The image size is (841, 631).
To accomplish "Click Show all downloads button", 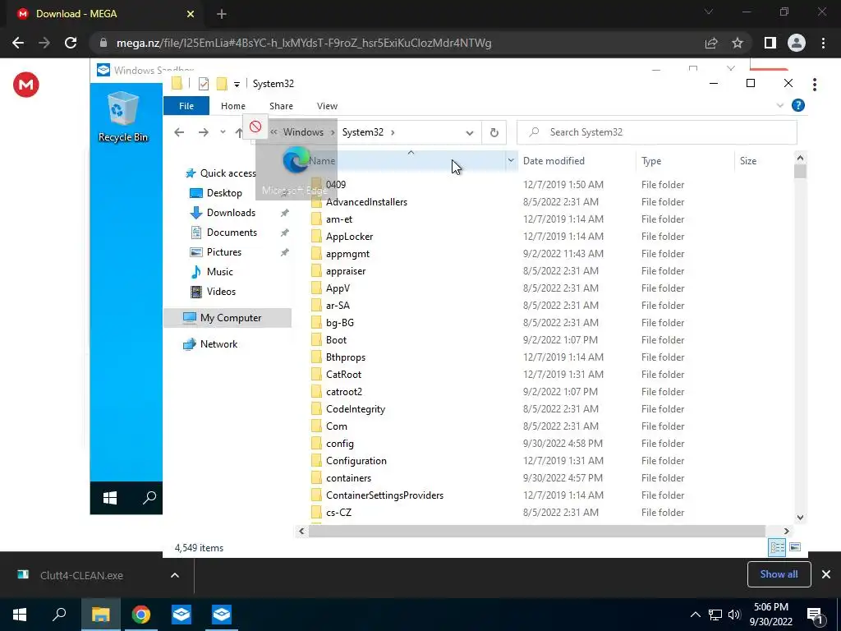I will tap(779, 574).
